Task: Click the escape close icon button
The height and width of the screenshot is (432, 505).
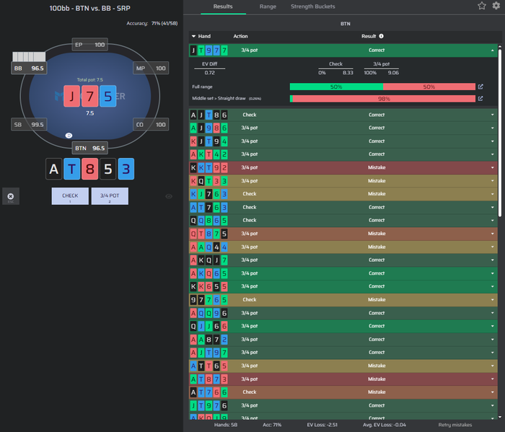Action: pos(11,196)
